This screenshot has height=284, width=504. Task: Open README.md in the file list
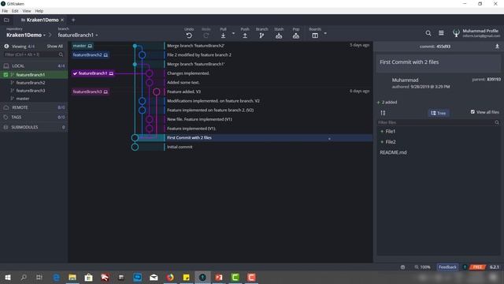click(x=393, y=152)
